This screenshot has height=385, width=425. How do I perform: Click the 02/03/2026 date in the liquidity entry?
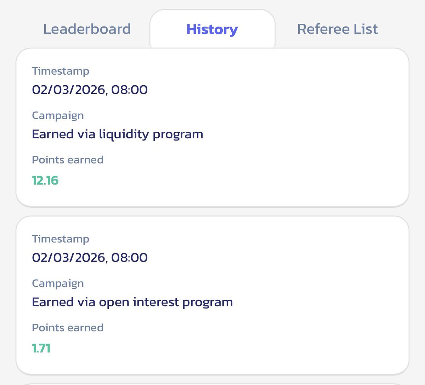pos(69,90)
